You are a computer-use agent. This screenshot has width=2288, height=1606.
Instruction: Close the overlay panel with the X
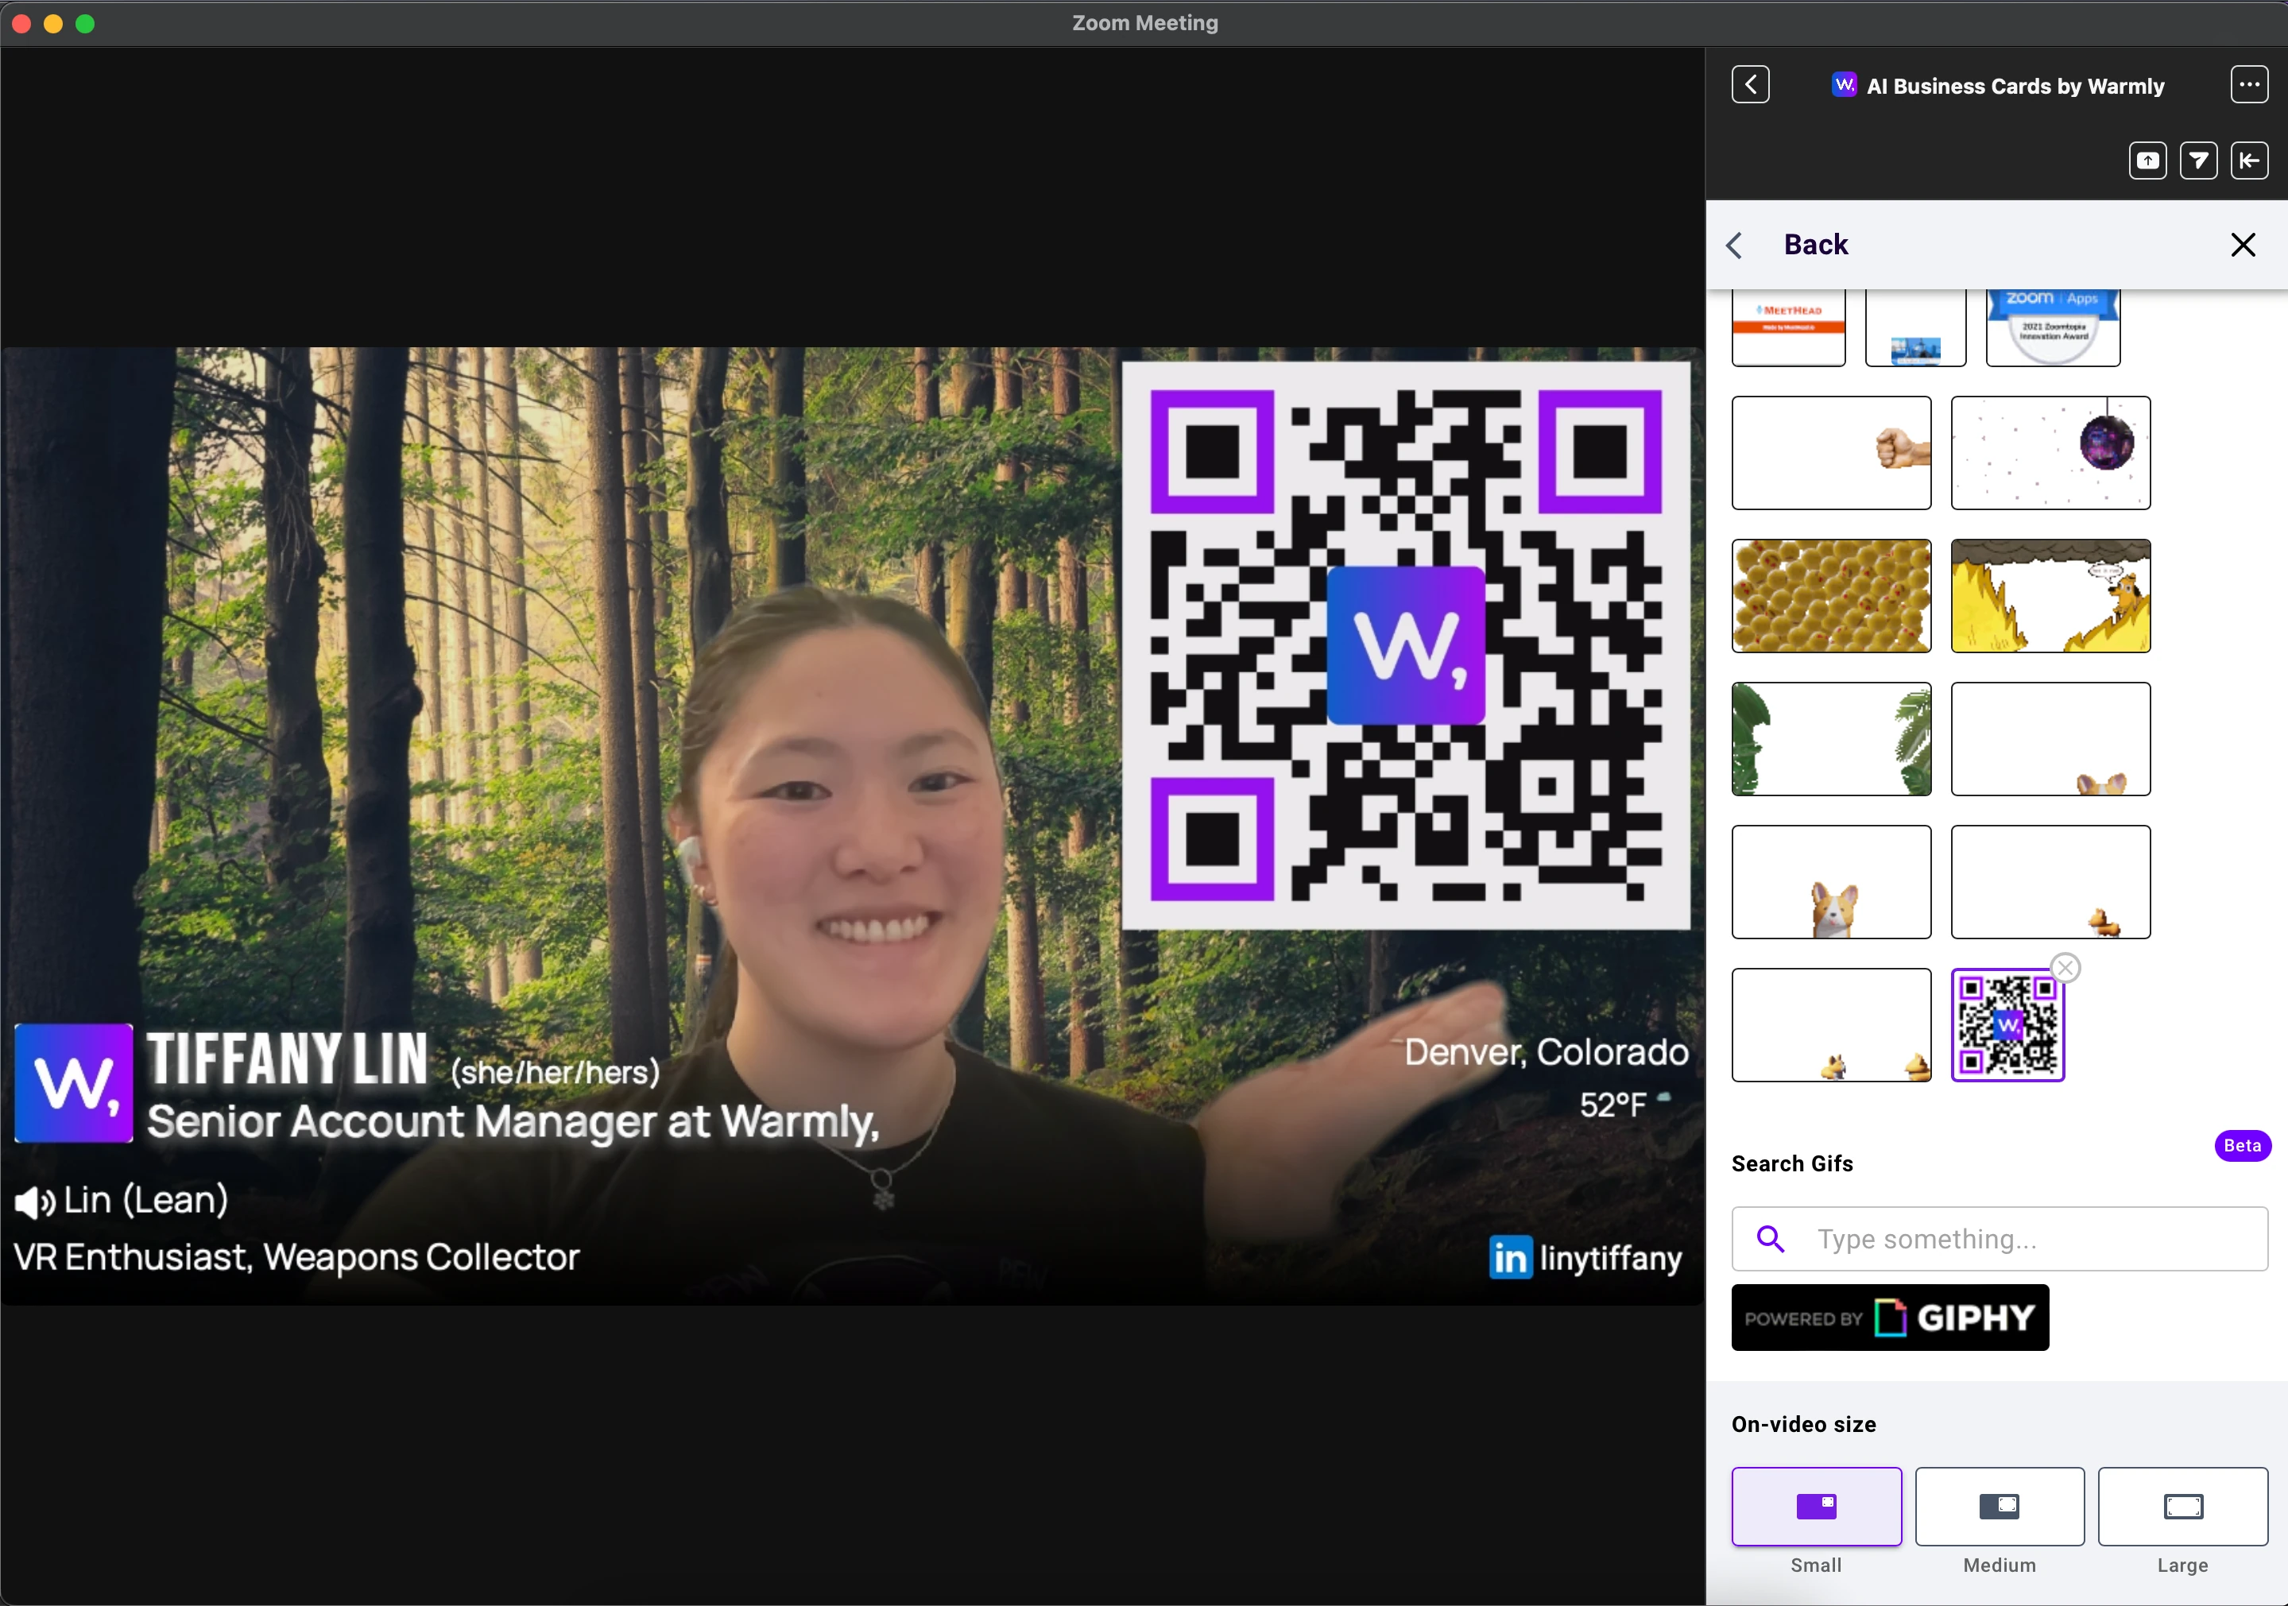(2242, 245)
